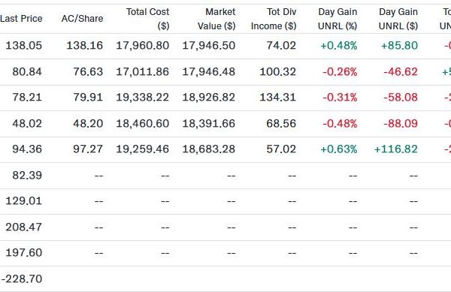The height and width of the screenshot is (292, 451).
Task: Select the +0.48% day gain cell
Action: pyautogui.click(x=339, y=46)
